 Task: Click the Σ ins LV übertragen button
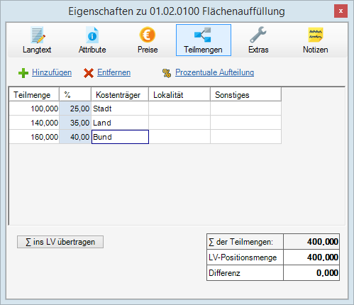point(60,242)
